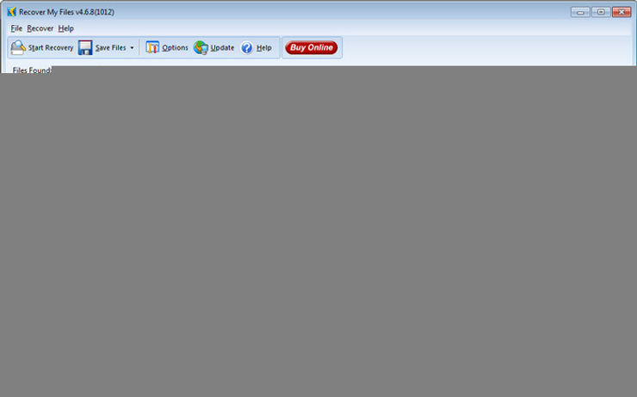Image resolution: width=637 pixels, height=397 pixels.
Task: Click the Options toolbar label
Action: (x=175, y=48)
